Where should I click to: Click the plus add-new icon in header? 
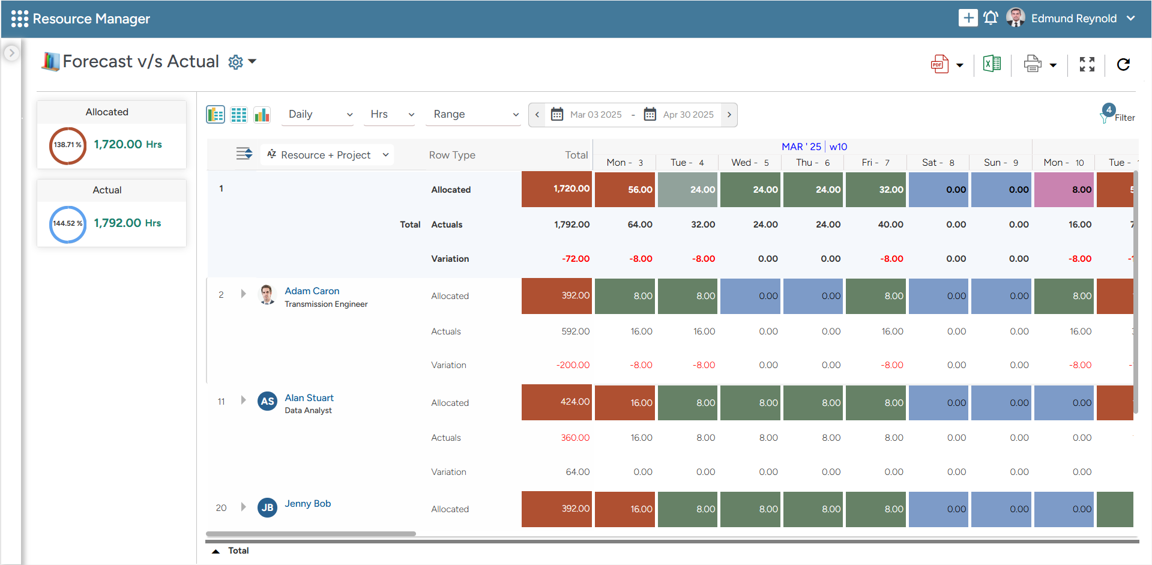tap(967, 18)
